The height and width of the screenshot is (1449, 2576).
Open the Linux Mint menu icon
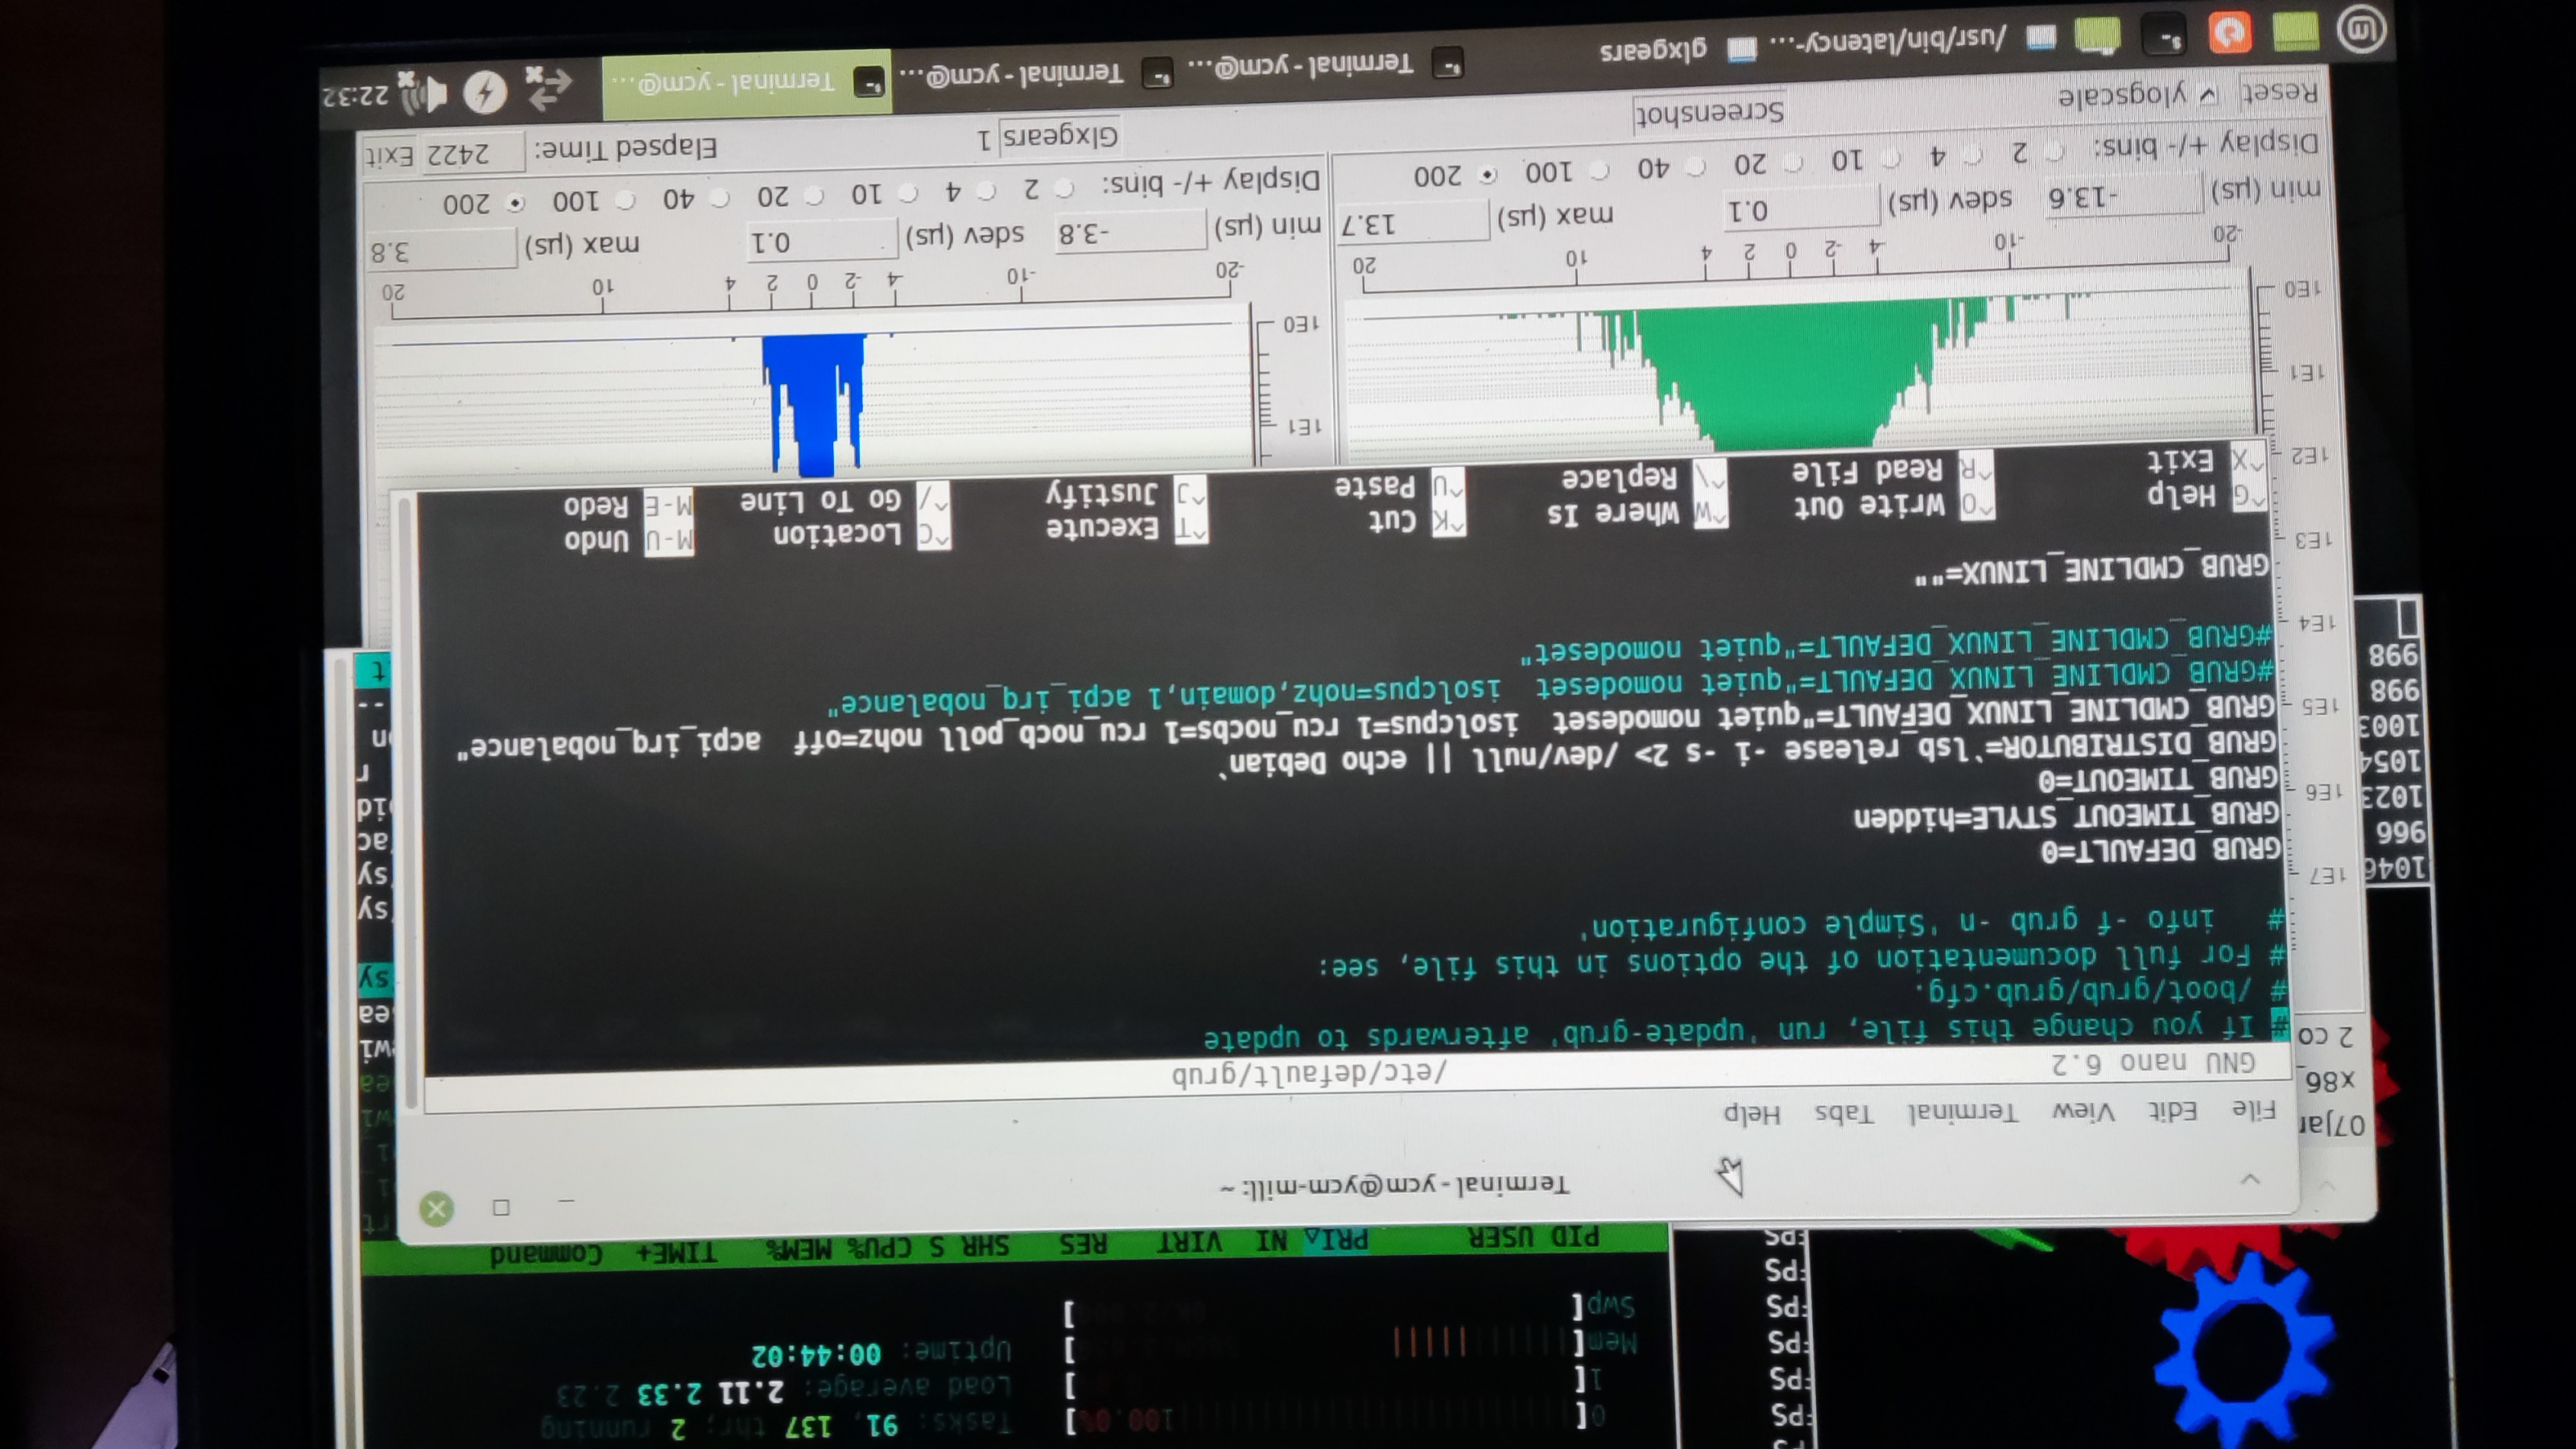pyautogui.click(x=2360, y=29)
